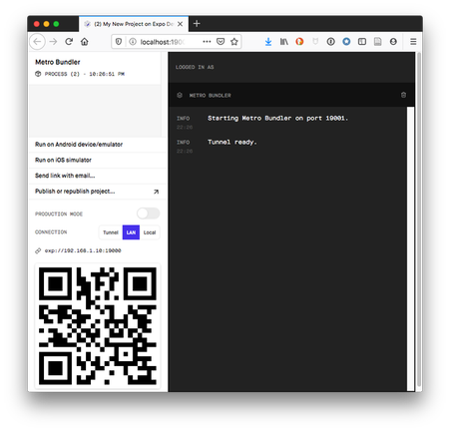
Task: Open page actions three-dot menu
Action: pos(207,42)
